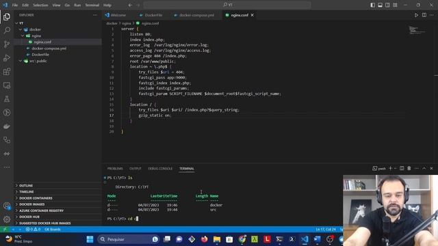This screenshot has height=246, width=438.
Task: Open the Source Control view
Action: [x=7, y=44]
